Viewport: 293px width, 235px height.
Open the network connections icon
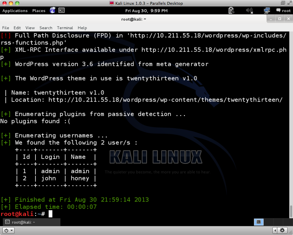267,11
